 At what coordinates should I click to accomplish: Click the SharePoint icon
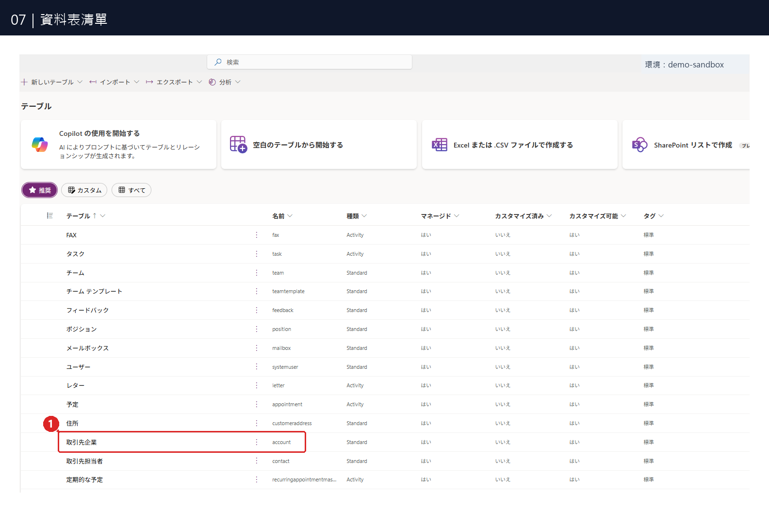(x=639, y=145)
